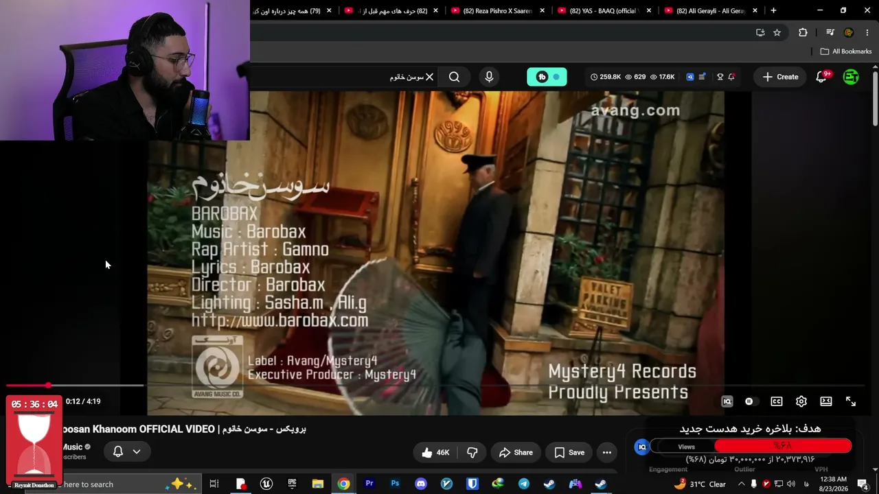Viewport: 879px width, 494px height.
Task: Open Discord from the taskbar
Action: coord(421,484)
